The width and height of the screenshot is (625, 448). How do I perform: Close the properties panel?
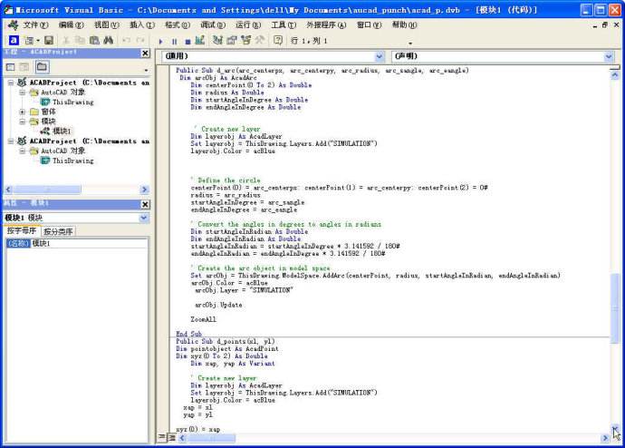click(146, 204)
